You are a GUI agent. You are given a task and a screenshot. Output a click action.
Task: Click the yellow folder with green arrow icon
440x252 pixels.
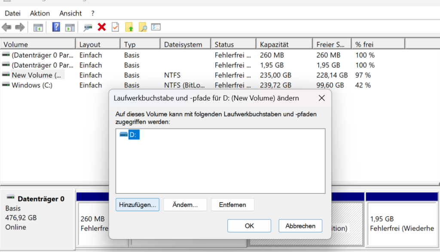coord(129,28)
